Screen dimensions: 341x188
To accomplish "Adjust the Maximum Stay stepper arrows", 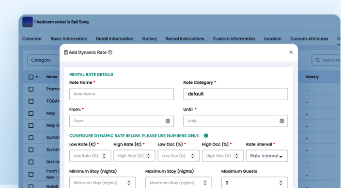I will click(x=205, y=183).
